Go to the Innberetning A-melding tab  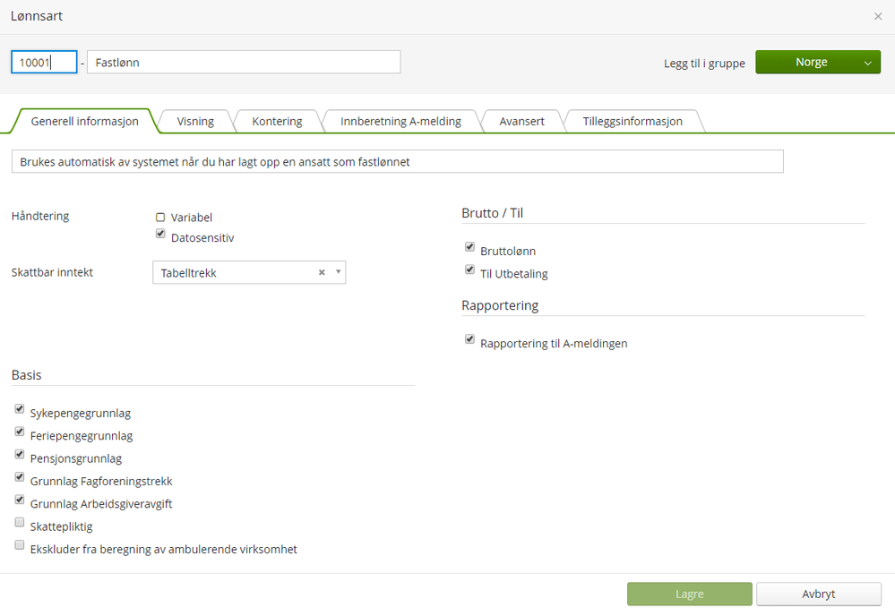pos(400,121)
